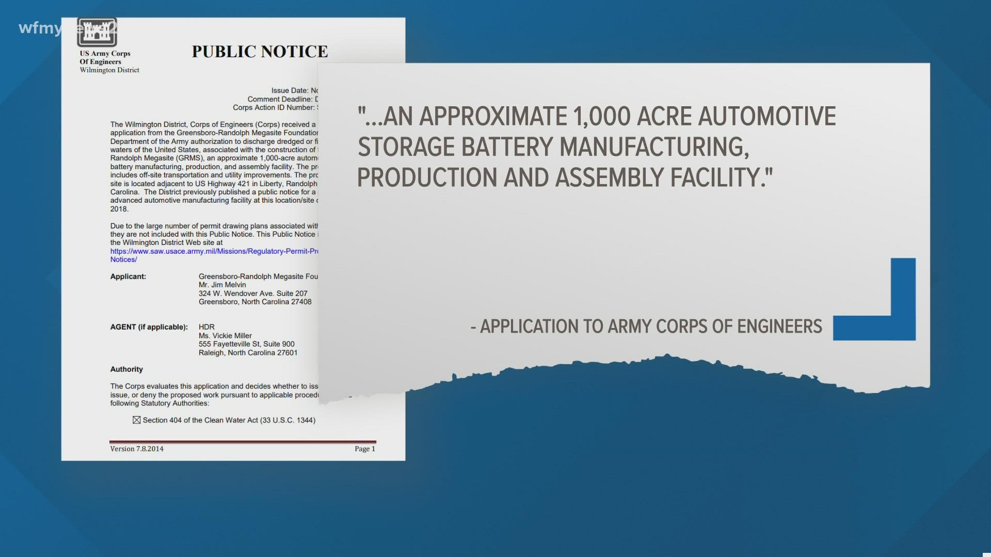Click the 'Wilmington District' header text
The width and height of the screenshot is (991, 557).
tap(109, 70)
